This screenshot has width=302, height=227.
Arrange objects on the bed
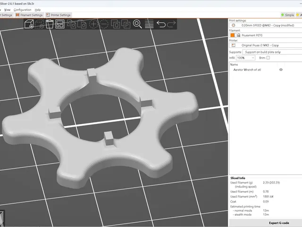[60, 24]
